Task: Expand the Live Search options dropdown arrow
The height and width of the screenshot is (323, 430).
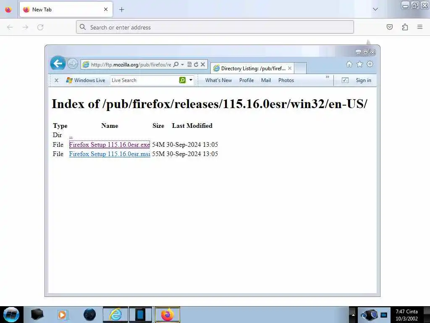Action: (x=191, y=80)
